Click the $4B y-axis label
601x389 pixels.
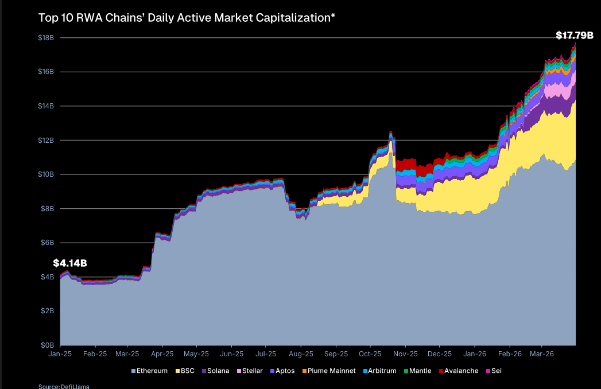coord(48,277)
